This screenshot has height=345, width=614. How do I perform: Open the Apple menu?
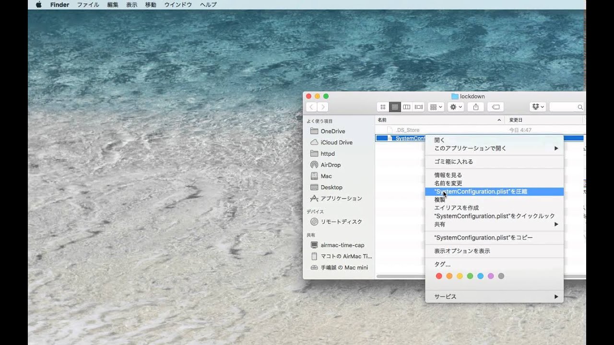coord(39,5)
